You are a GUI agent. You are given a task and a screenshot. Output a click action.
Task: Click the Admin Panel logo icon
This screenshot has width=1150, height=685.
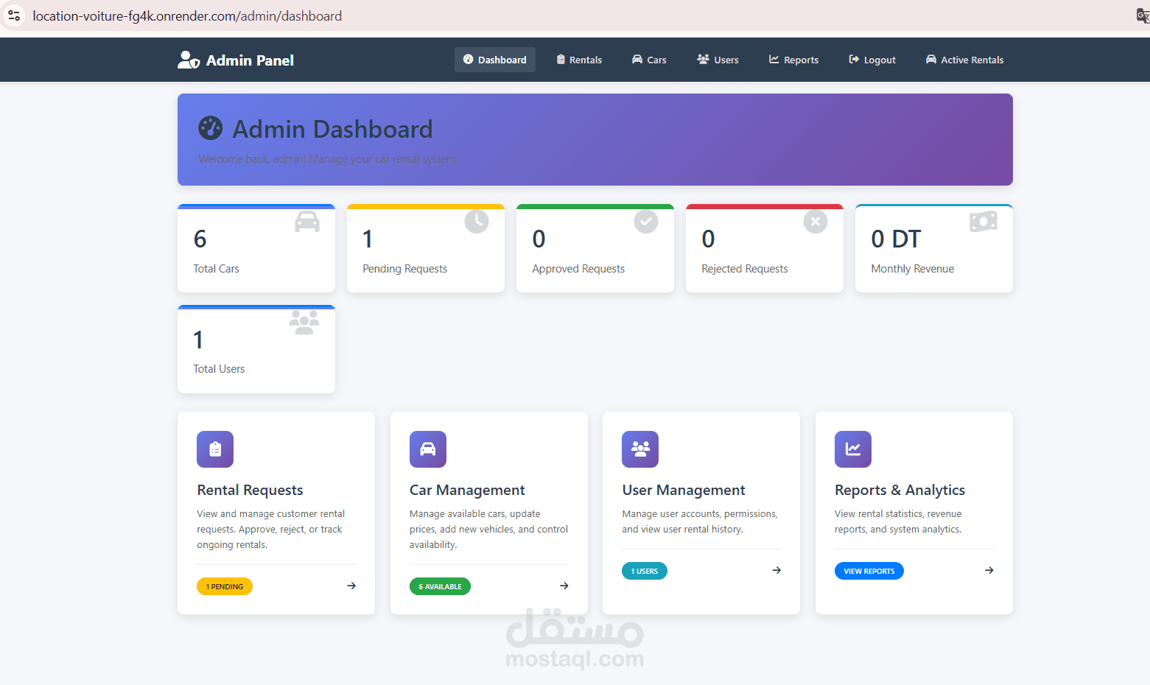pos(189,60)
